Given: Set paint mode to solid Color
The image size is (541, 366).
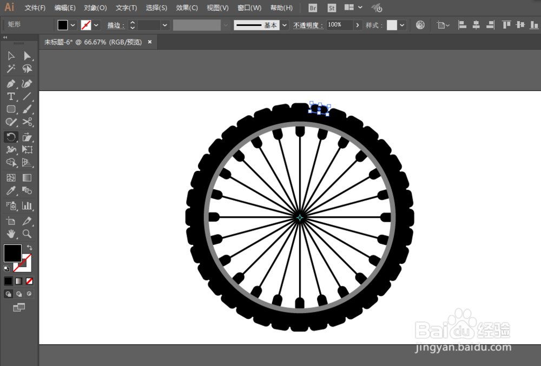Looking at the screenshot, I should pos(8,281).
